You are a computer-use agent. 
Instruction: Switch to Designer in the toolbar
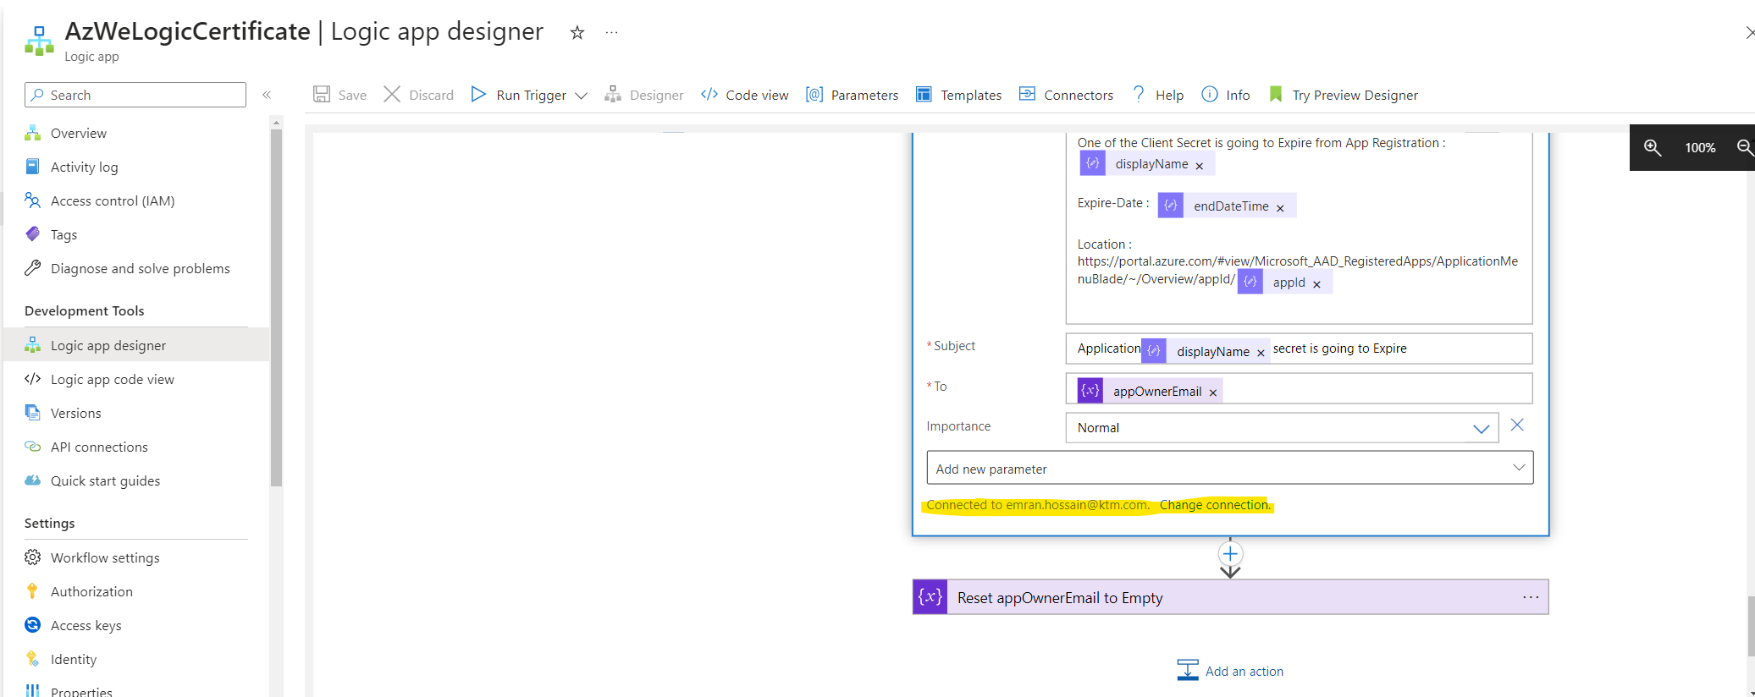tap(644, 95)
